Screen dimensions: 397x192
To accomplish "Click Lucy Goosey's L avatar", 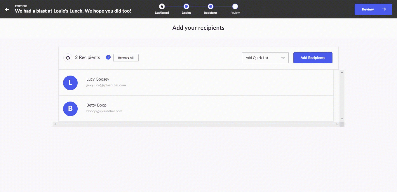I will tap(70, 83).
